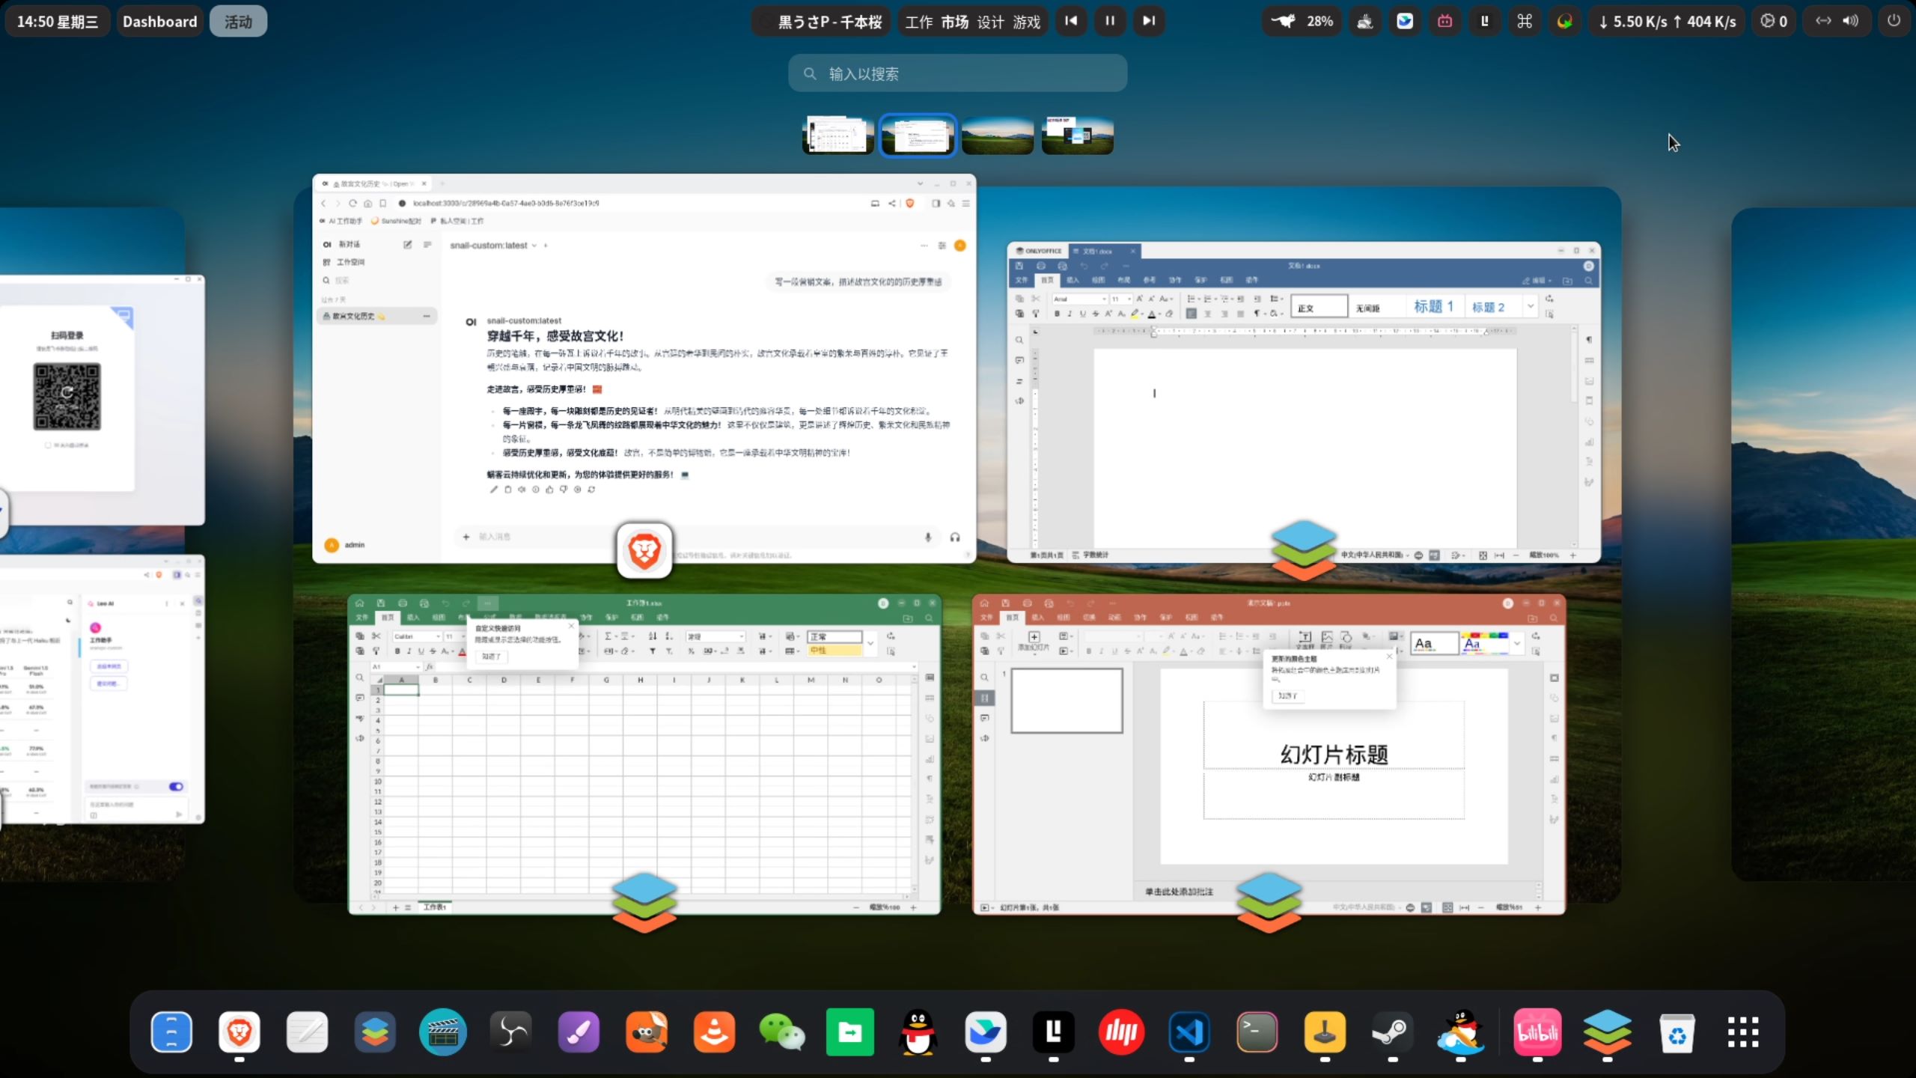The image size is (1916, 1078).
Task: Toggle left alignment in the document toolbar
Action: tap(1192, 314)
